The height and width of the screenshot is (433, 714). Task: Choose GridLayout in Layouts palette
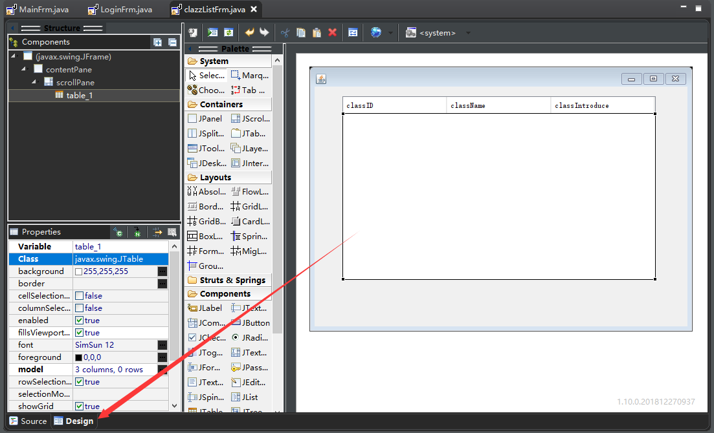tap(250, 207)
